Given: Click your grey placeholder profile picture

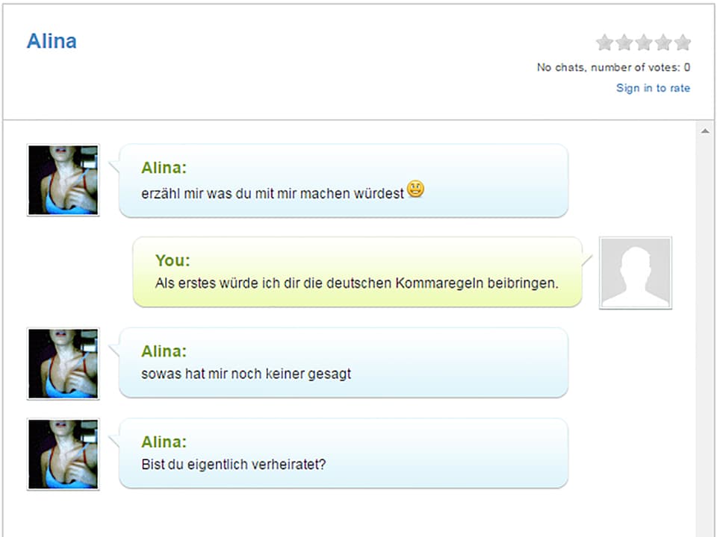Looking at the screenshot, I should 636,273.
